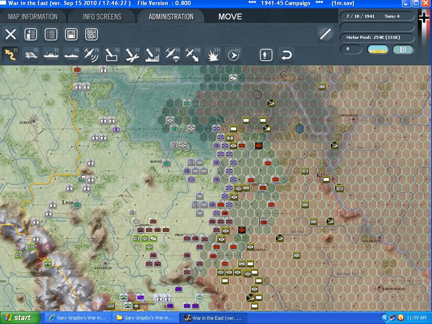Click the dark 0 counter pill left of the weather indicator
The width and height of the screenshot is (432, 324).
(351, 49)
